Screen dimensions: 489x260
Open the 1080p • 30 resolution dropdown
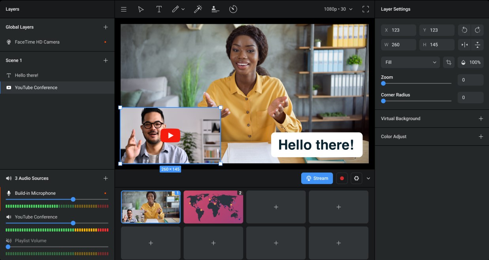[338, 9]
